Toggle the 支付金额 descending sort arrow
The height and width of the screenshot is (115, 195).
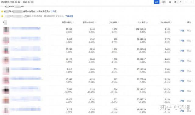(x=147, y=22)
